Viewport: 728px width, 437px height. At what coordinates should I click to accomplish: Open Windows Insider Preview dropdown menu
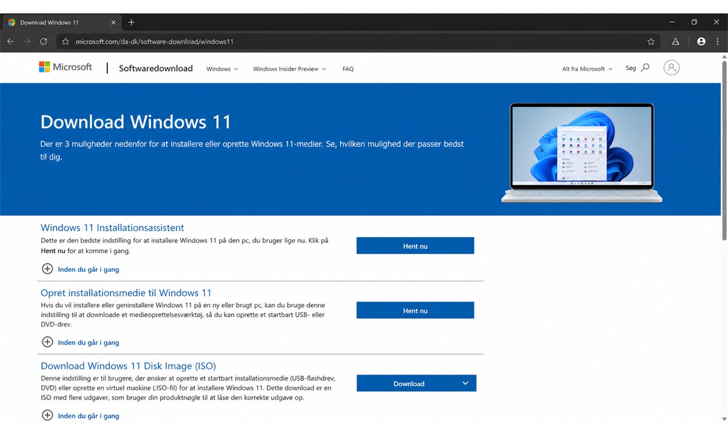[289, 69]
